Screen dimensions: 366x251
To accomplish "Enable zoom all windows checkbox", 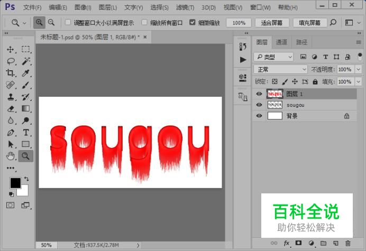I will tap(144, 22).
